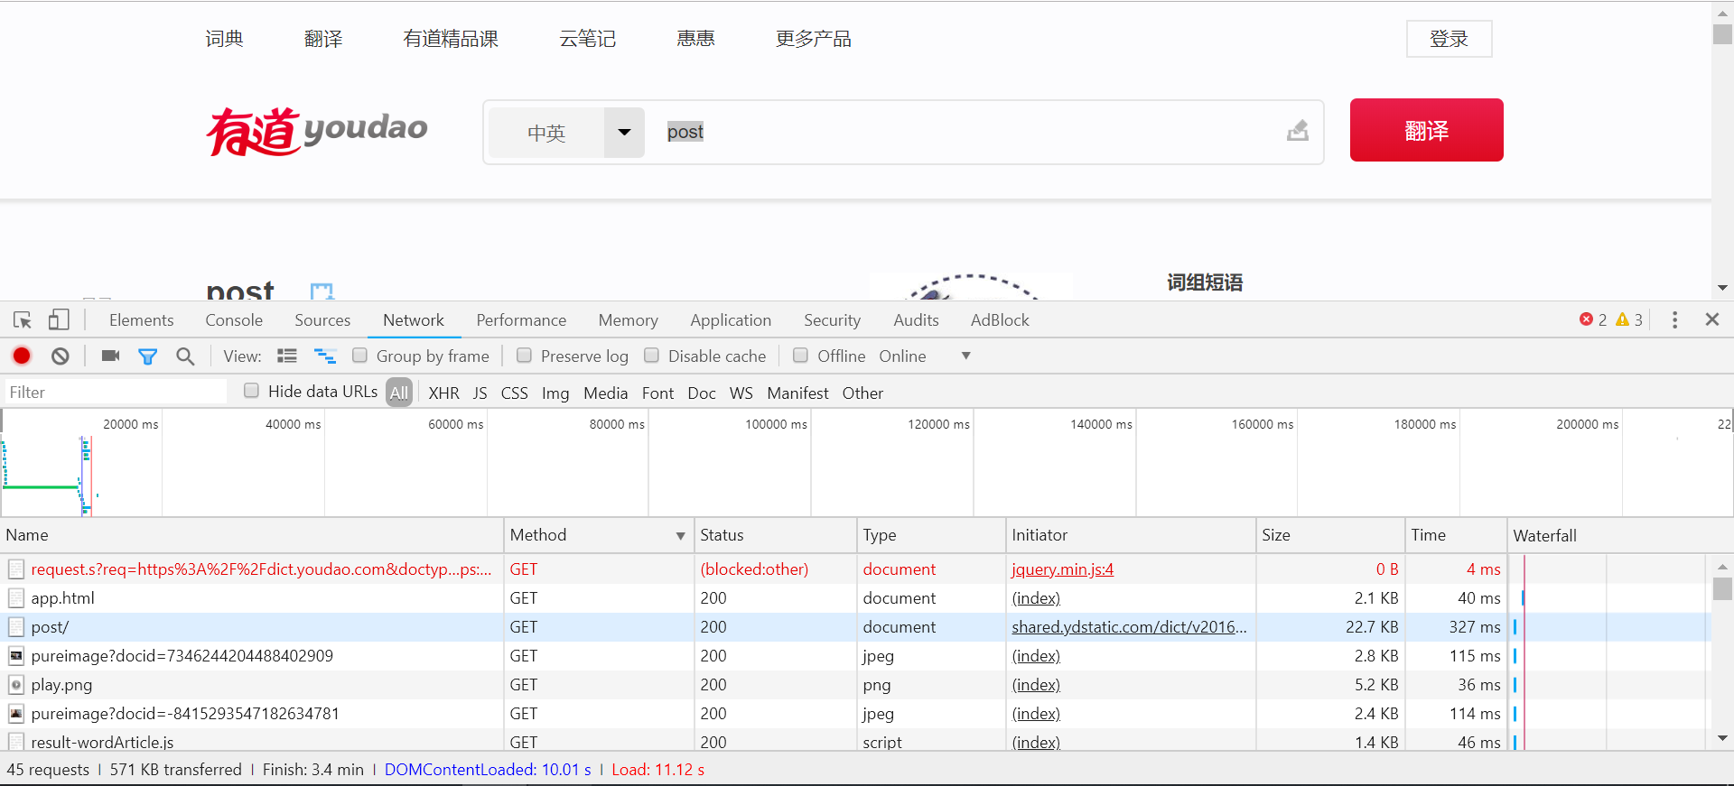Filter requests by XHR
This screenshot has width=1734, height=786.
443,393
